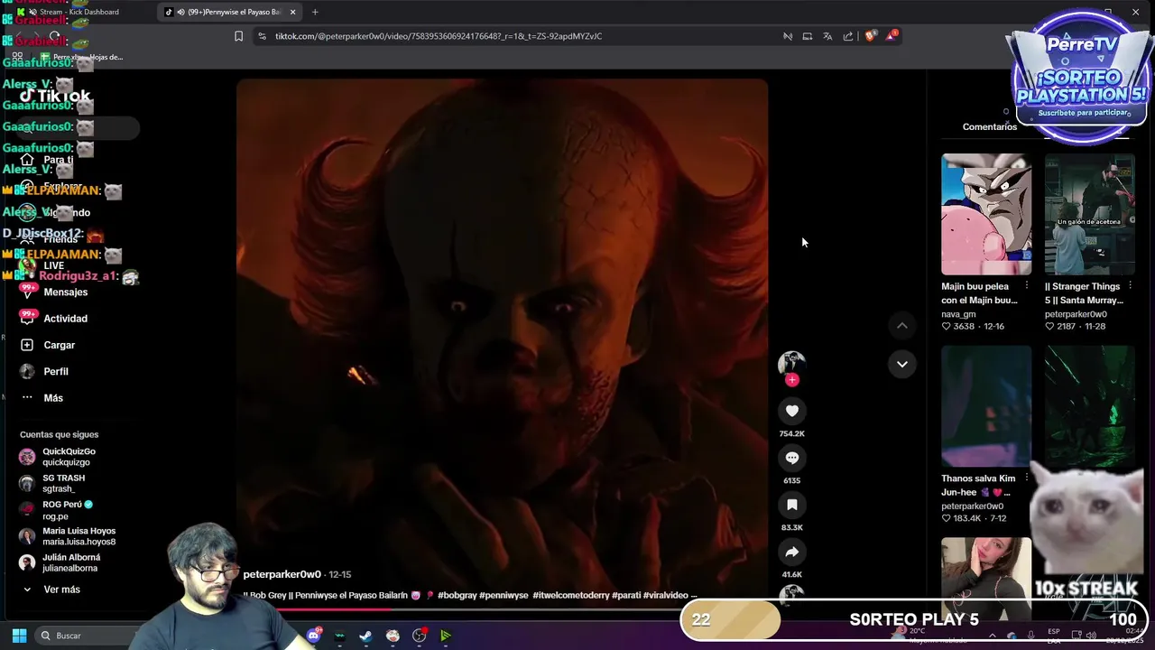Open the QuickQuizGo followed account
The image size is (1155, 650).
point(58,457)
